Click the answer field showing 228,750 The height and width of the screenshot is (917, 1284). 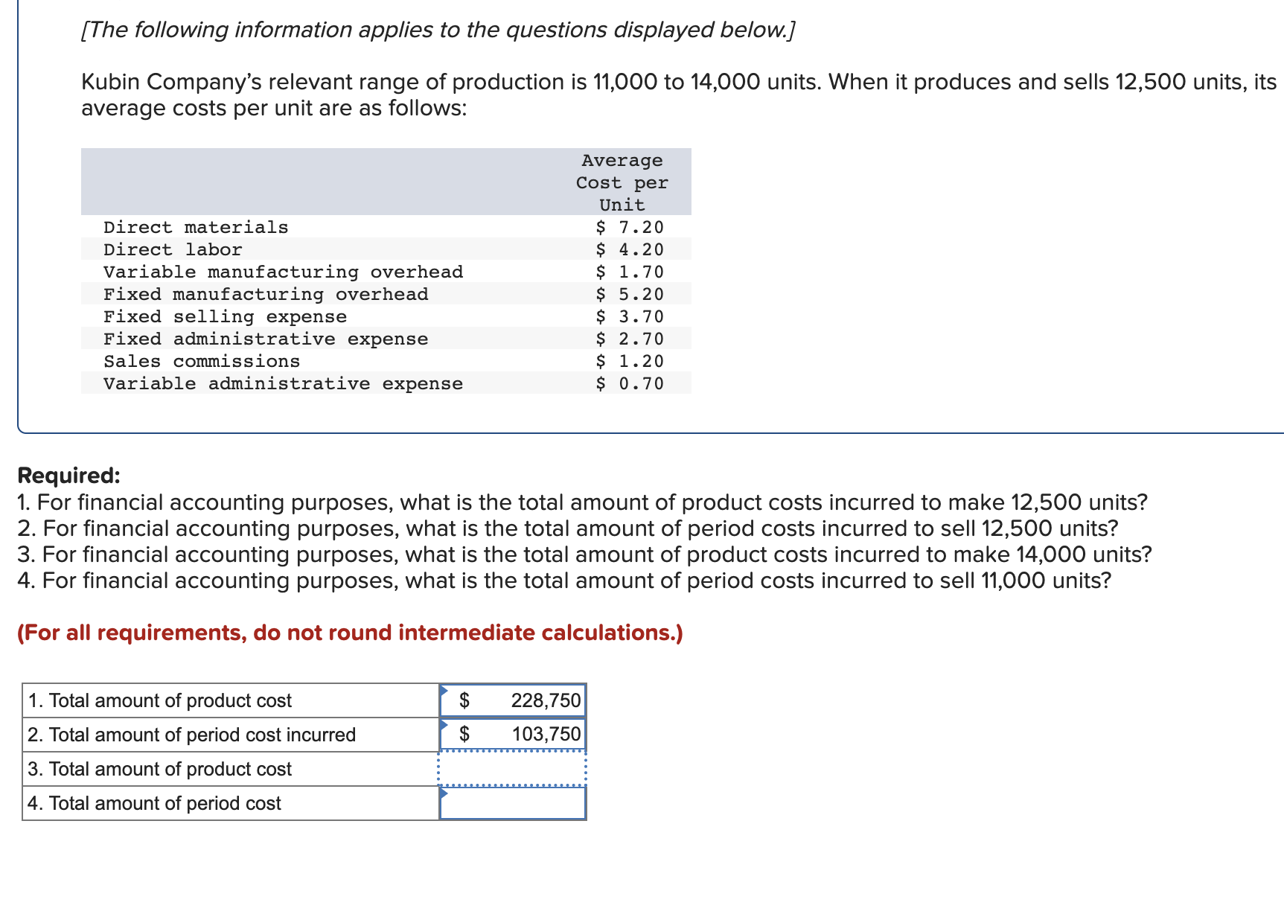[x=513, y=700]
